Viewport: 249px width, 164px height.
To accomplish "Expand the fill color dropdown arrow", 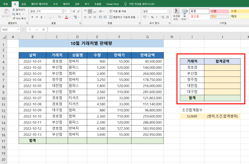I will click(62, 17).
